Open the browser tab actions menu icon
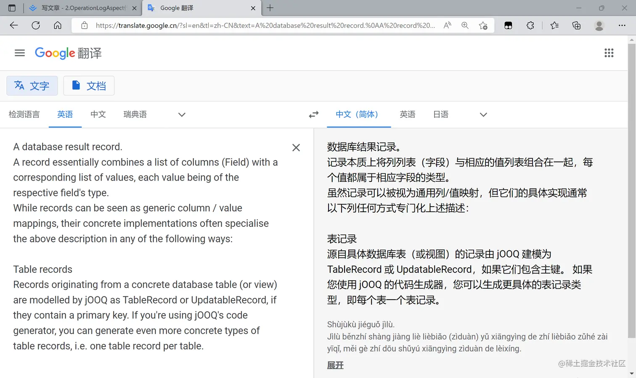The image size is (636, 378). (x=12, y=8)
